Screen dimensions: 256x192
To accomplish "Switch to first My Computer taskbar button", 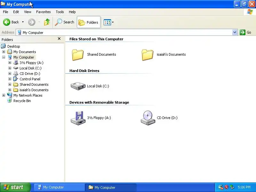I will coord(59,188).
